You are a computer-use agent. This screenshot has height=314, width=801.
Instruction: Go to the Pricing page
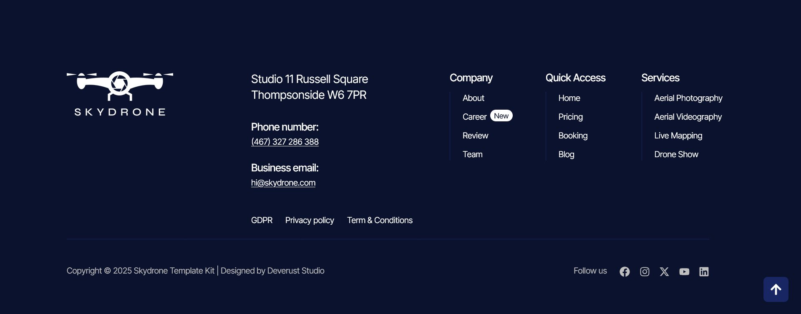[571, 117]
